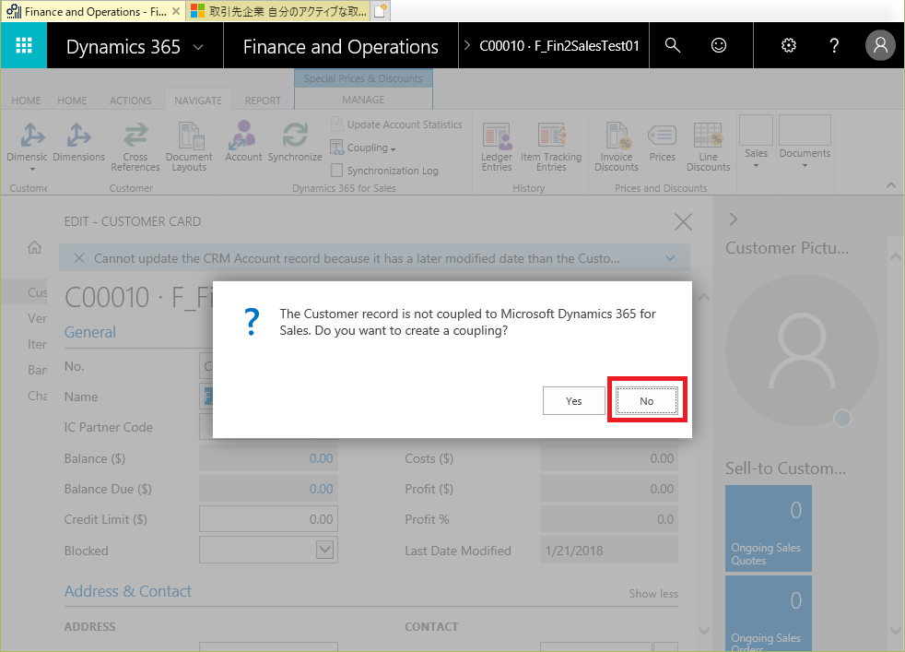Open the MANAGE ribbon tab
This screenshot has height=652, width=905.
[363, 100]
